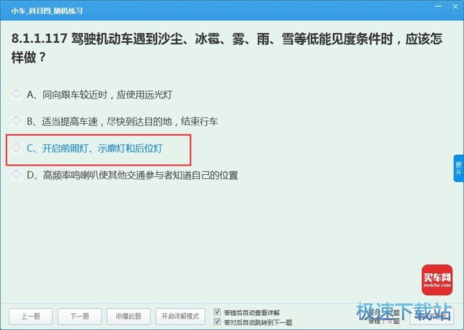
Task: Click the question text 8.1.1.117
Action: (39, 38)
